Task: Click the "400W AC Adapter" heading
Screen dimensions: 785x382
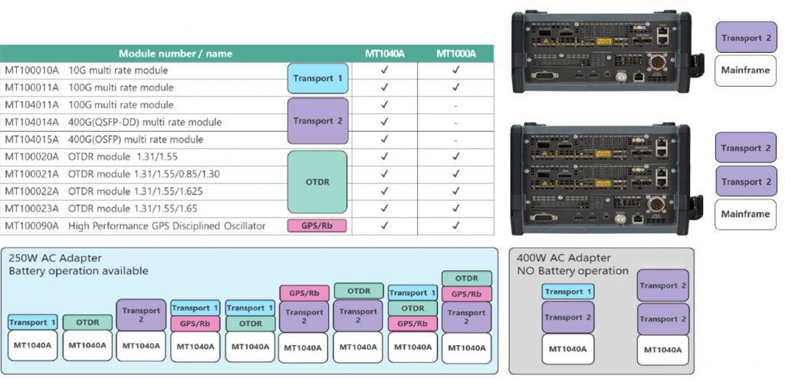Action: (x=564, y=259)
